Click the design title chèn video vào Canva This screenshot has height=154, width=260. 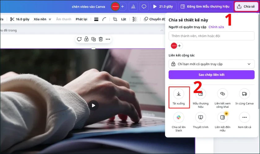(x=89, y=7)
